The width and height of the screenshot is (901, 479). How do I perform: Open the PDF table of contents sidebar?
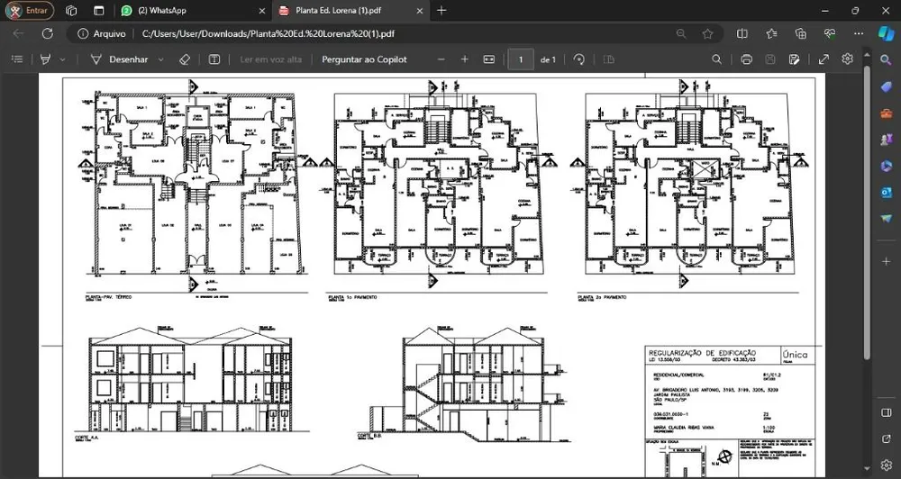click(17, 59)
